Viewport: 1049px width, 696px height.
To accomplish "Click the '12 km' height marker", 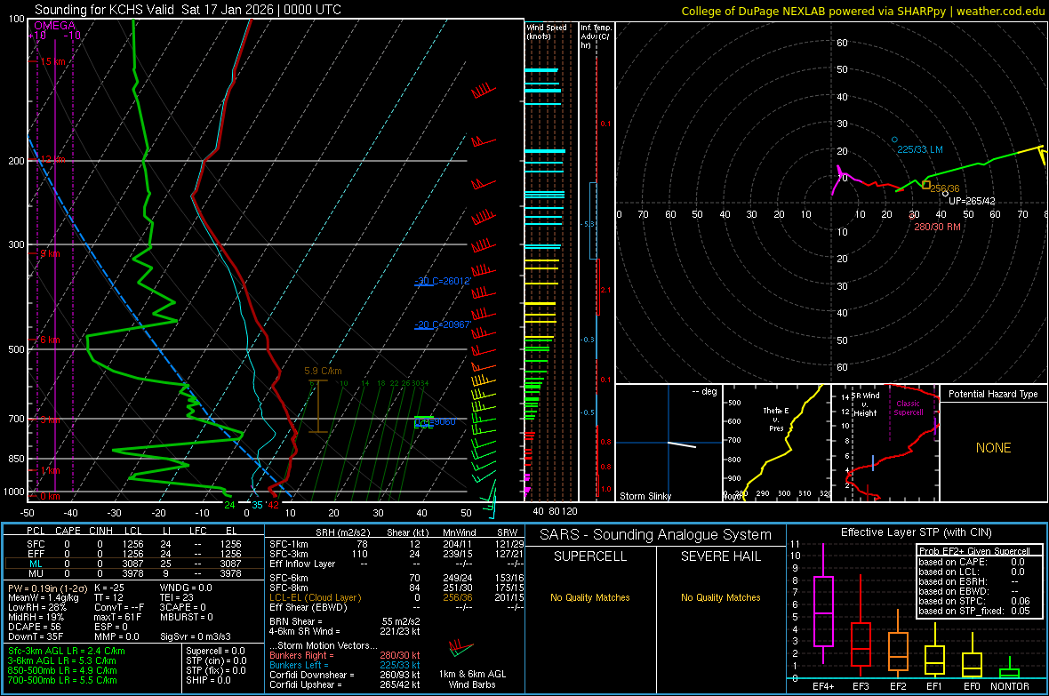I will [x=52, y=160].
